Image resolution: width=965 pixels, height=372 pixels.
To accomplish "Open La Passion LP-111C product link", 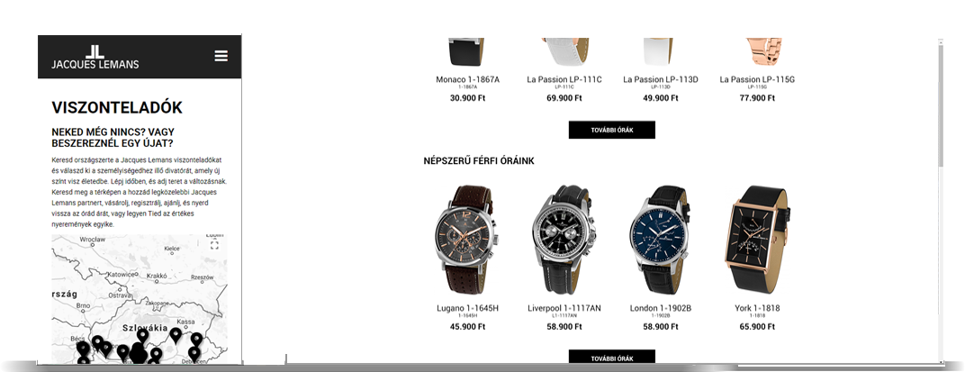I will pyautogui.click(x=564, y=79).
